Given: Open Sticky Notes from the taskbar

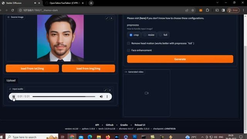Looking at the screenshot, I should click(152, 137).
